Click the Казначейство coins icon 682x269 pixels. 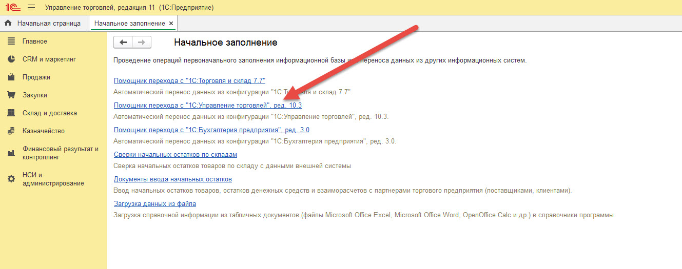pyautogui.click(x=11, y=131)
